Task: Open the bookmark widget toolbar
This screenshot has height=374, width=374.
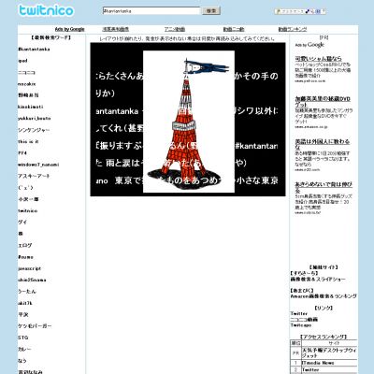Action: (x=300, y=11)
